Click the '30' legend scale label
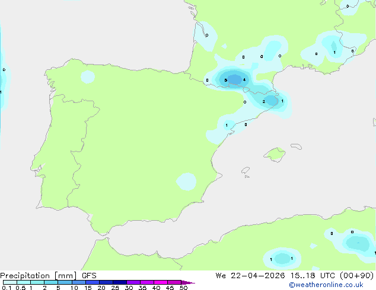This screenshot has width=376, height=290. (129, 288)
